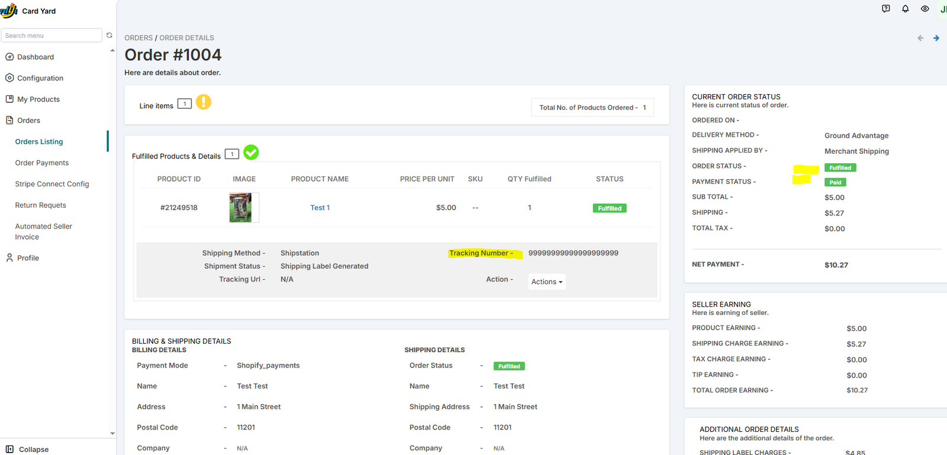Image resolution: width=947 pixels, height=455 pixels.
Task: Click the Card Yard logo
Action: (9, 11)
